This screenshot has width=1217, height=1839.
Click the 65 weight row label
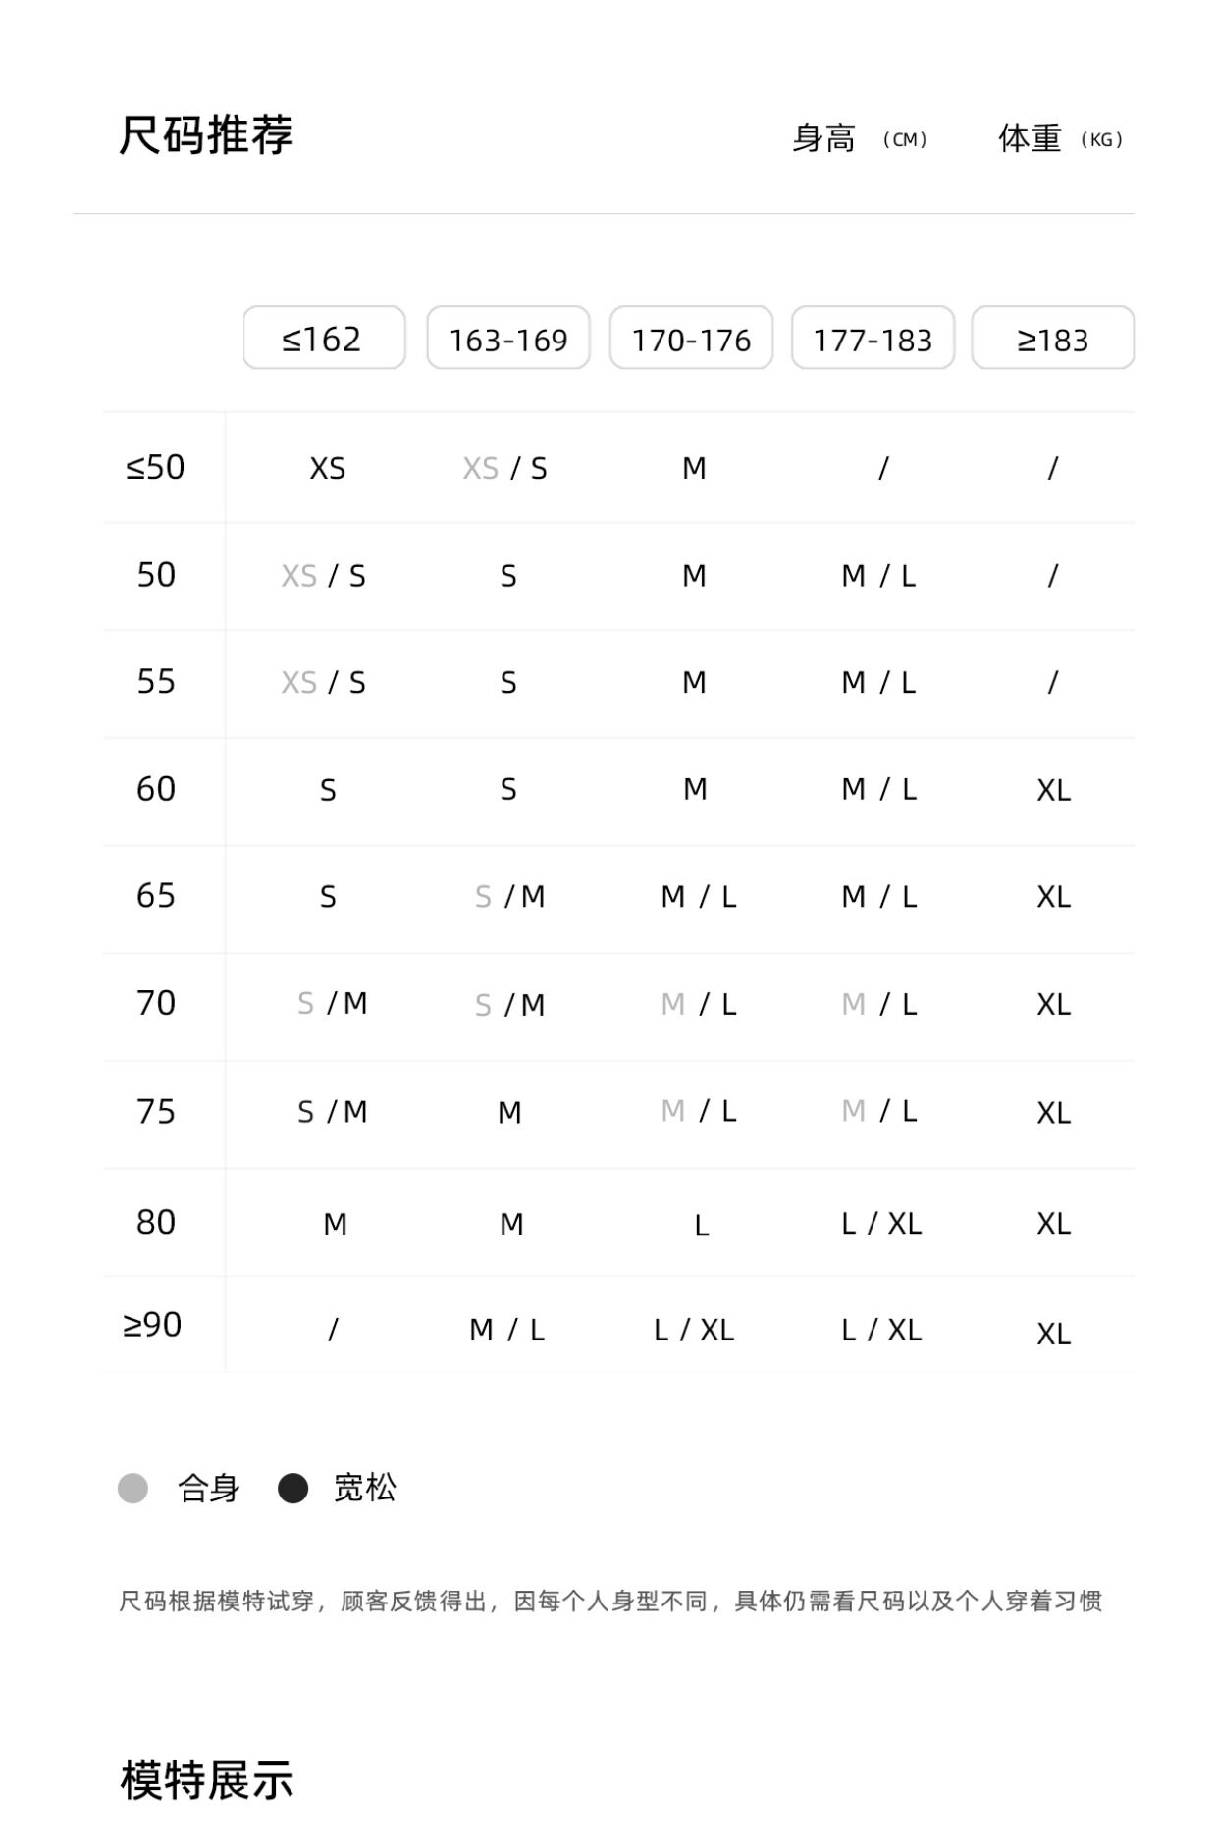coord(155,895)
